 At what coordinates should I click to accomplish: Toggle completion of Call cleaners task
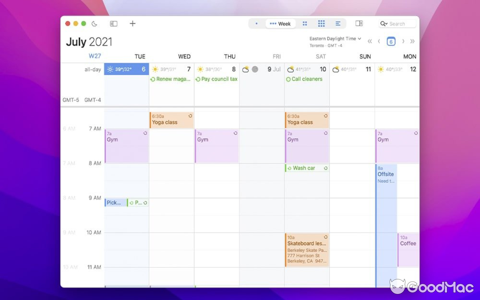[289, 79]
